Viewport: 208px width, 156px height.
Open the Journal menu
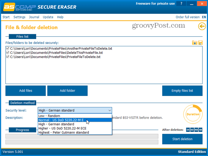(x=34, y=17)
